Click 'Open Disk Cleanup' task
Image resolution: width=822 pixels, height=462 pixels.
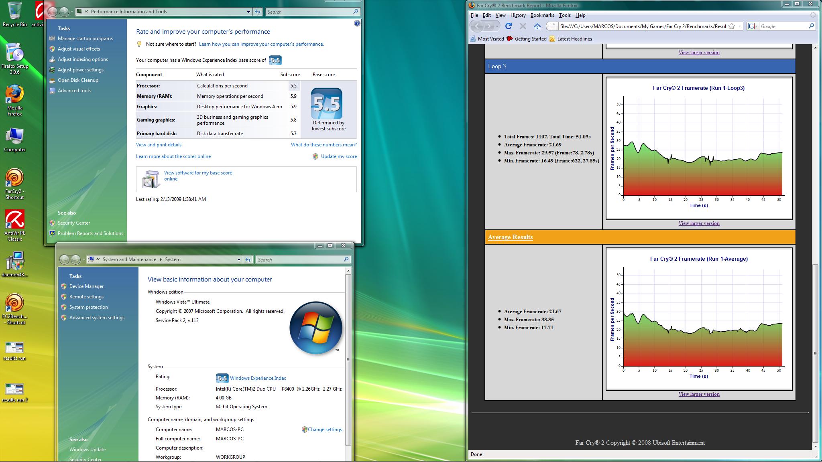(x=78, y=80)
